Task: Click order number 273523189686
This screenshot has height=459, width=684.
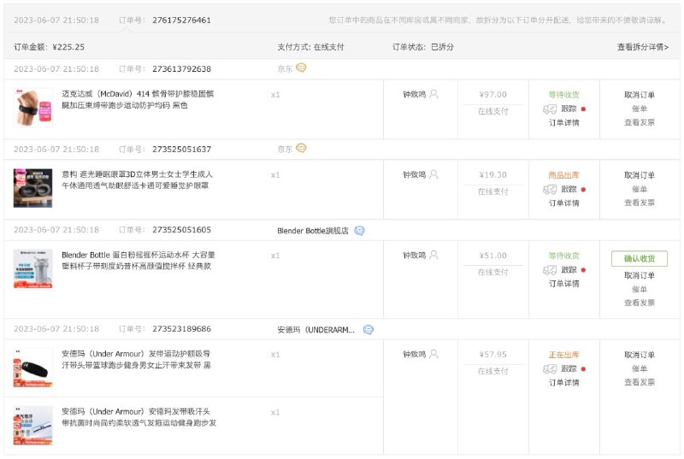Action: click(x=181, y=329)
